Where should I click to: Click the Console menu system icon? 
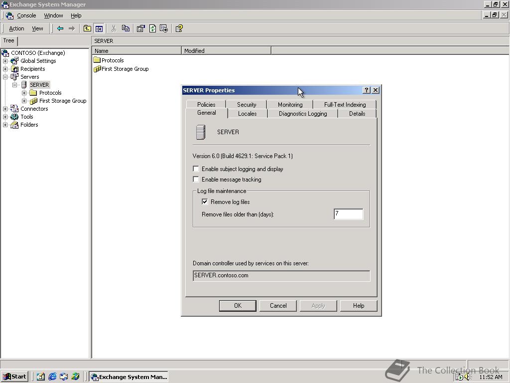[9, 15]
